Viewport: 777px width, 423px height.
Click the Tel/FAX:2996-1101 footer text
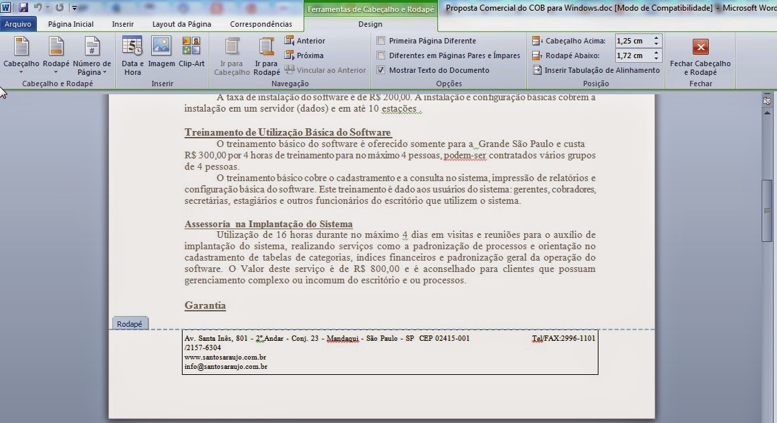[564, 338]
